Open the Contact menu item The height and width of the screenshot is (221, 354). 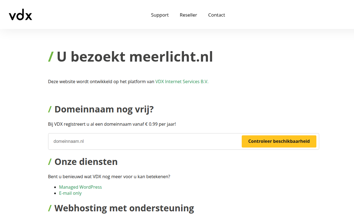click(x=217, y=15)
